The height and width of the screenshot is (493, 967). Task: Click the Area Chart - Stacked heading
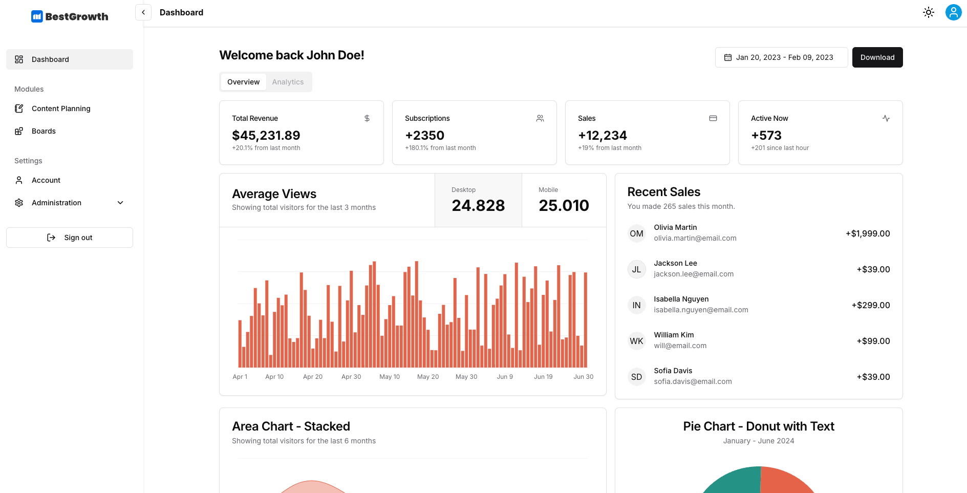pyautogui.click(x=291, y=426)
